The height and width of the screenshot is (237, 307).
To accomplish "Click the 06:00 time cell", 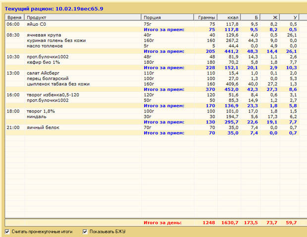I will tap(13, 24).
